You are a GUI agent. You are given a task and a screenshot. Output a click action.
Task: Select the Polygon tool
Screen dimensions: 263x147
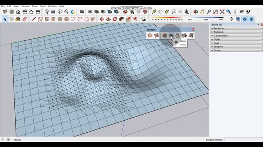click(x=67, y=19)
